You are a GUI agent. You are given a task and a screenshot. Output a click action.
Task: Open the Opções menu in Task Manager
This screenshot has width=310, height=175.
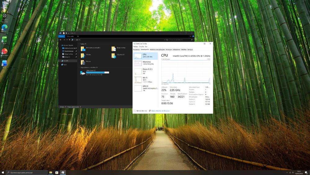pos(142,47)
